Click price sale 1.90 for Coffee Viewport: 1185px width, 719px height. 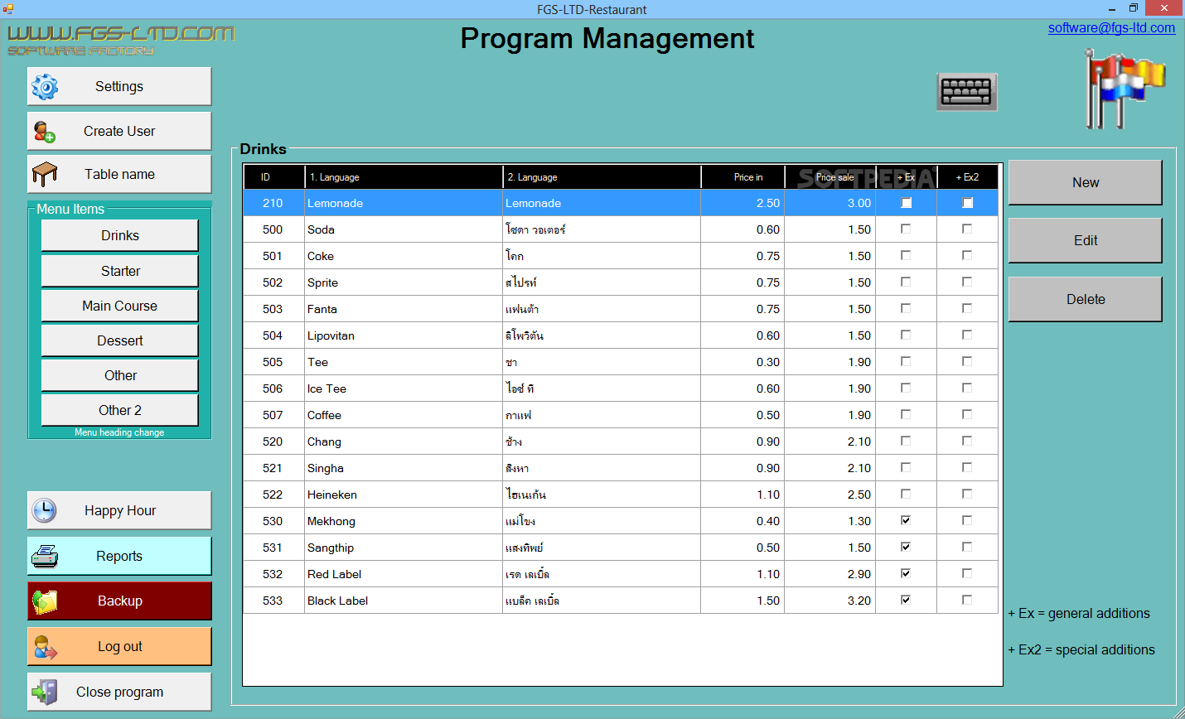coord(829,415)
